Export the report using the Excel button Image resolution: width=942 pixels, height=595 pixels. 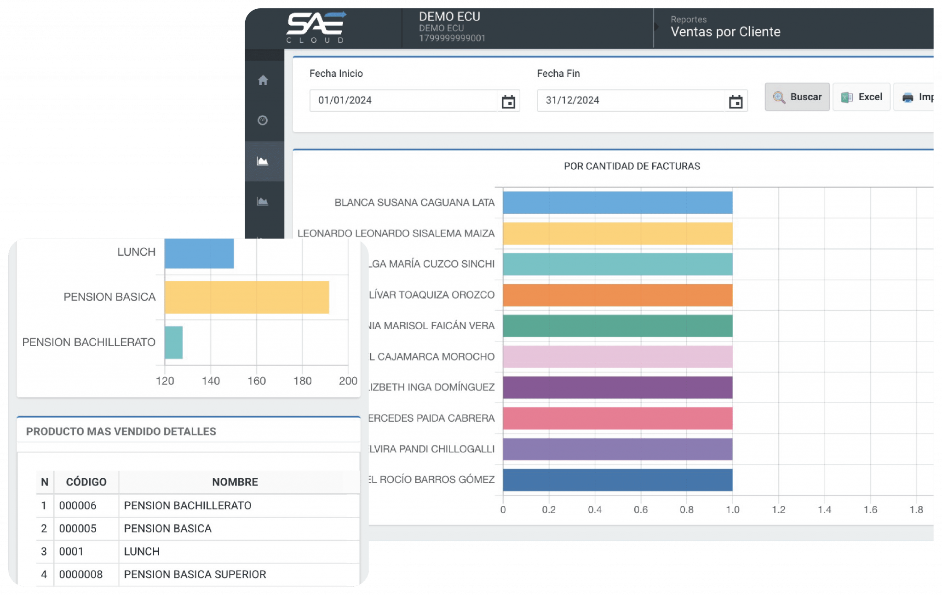point(861,97)
